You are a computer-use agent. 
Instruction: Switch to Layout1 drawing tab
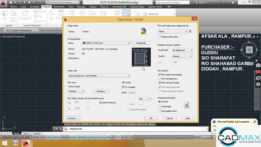pos(26,134)
